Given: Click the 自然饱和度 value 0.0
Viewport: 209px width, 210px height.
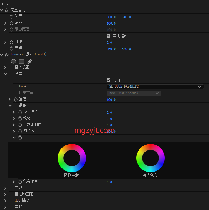Looking at the screenshot, I should [109, 125].
